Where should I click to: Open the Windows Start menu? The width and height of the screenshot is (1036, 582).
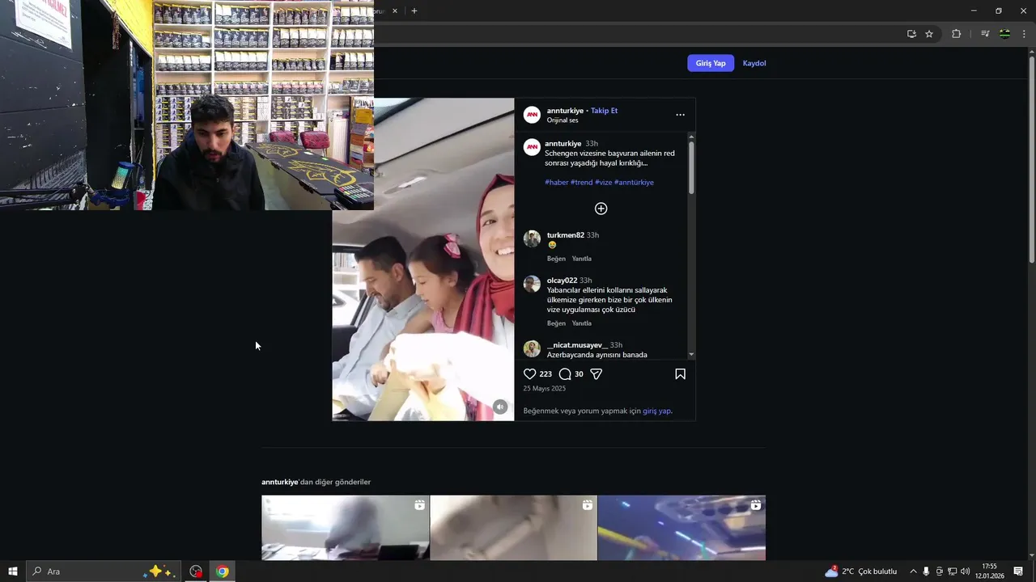(x=13, y=571)
